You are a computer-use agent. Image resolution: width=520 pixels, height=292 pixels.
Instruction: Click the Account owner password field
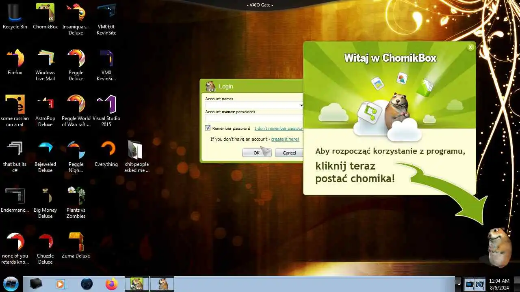254,118
